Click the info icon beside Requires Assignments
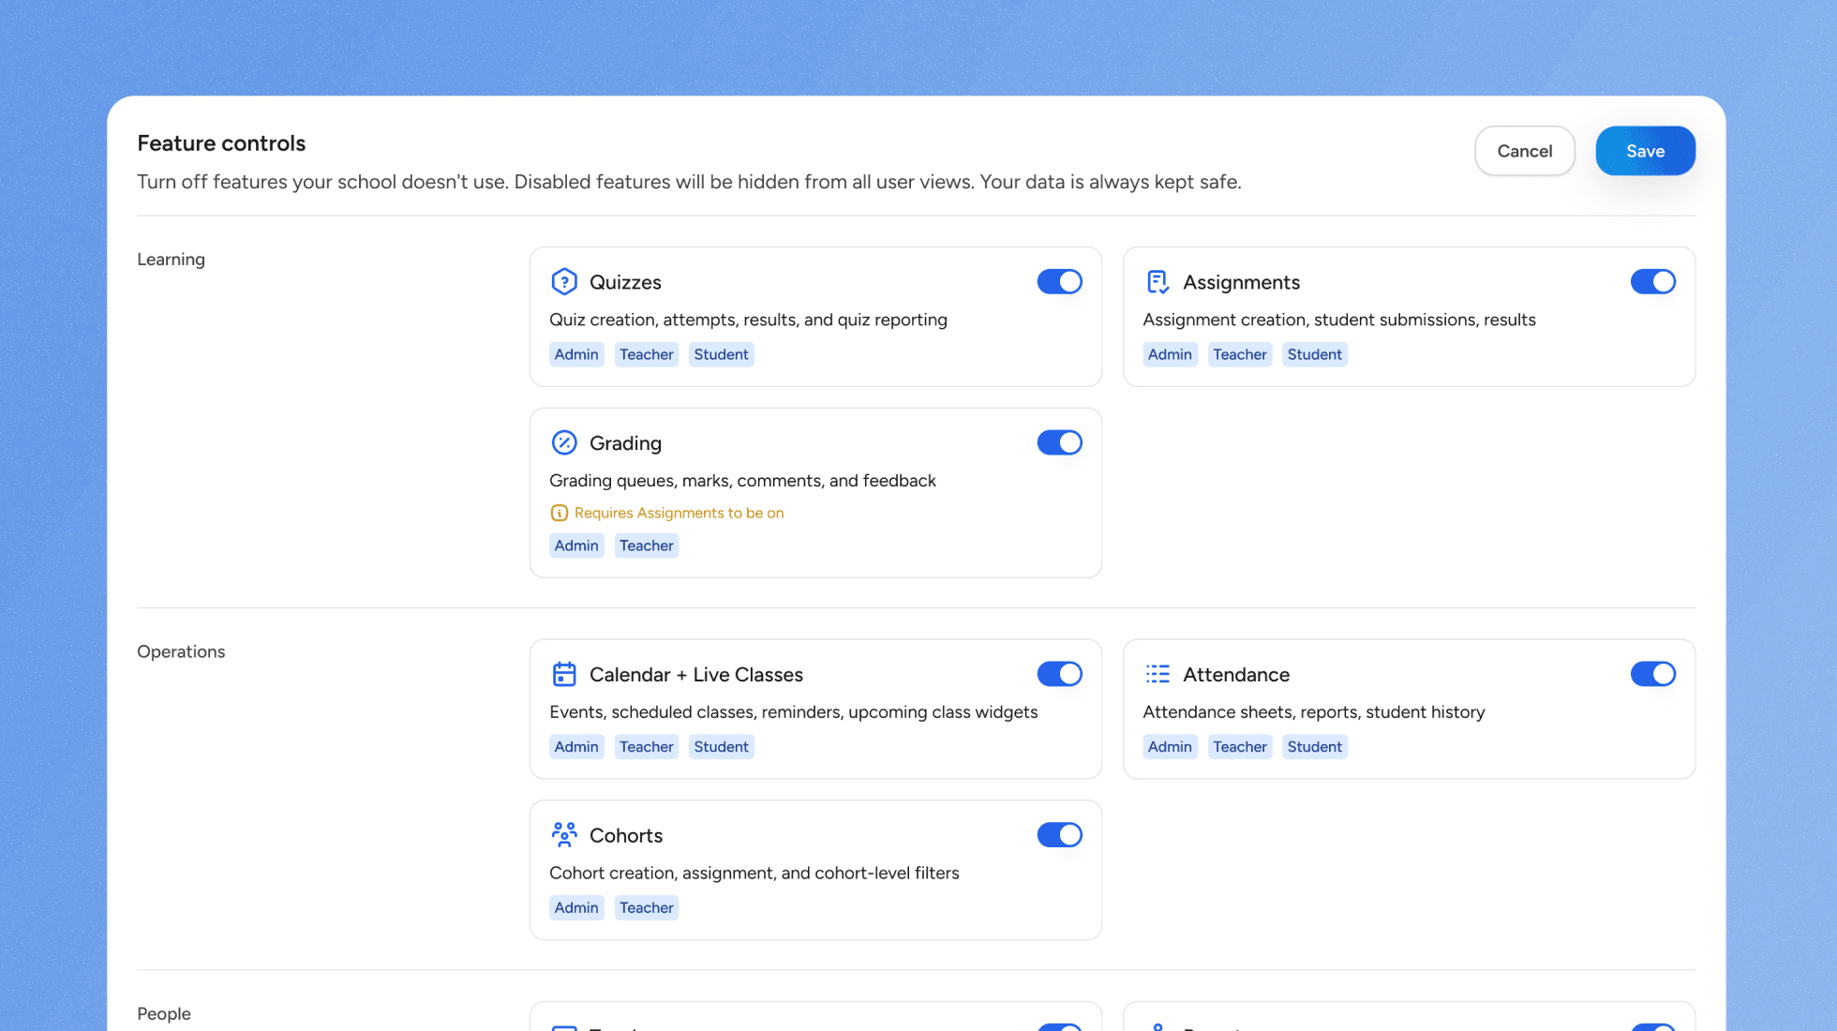The width and height of the screenshot is (1837, 1031). click(559, 513)
